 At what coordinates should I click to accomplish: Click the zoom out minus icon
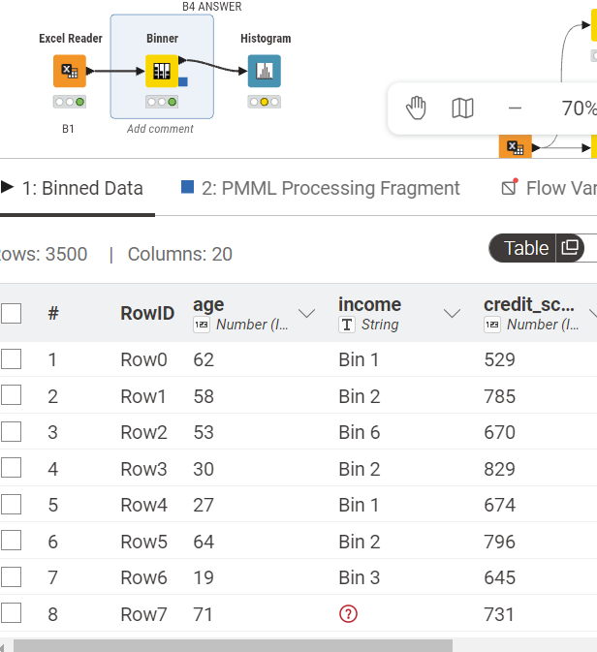515,109
